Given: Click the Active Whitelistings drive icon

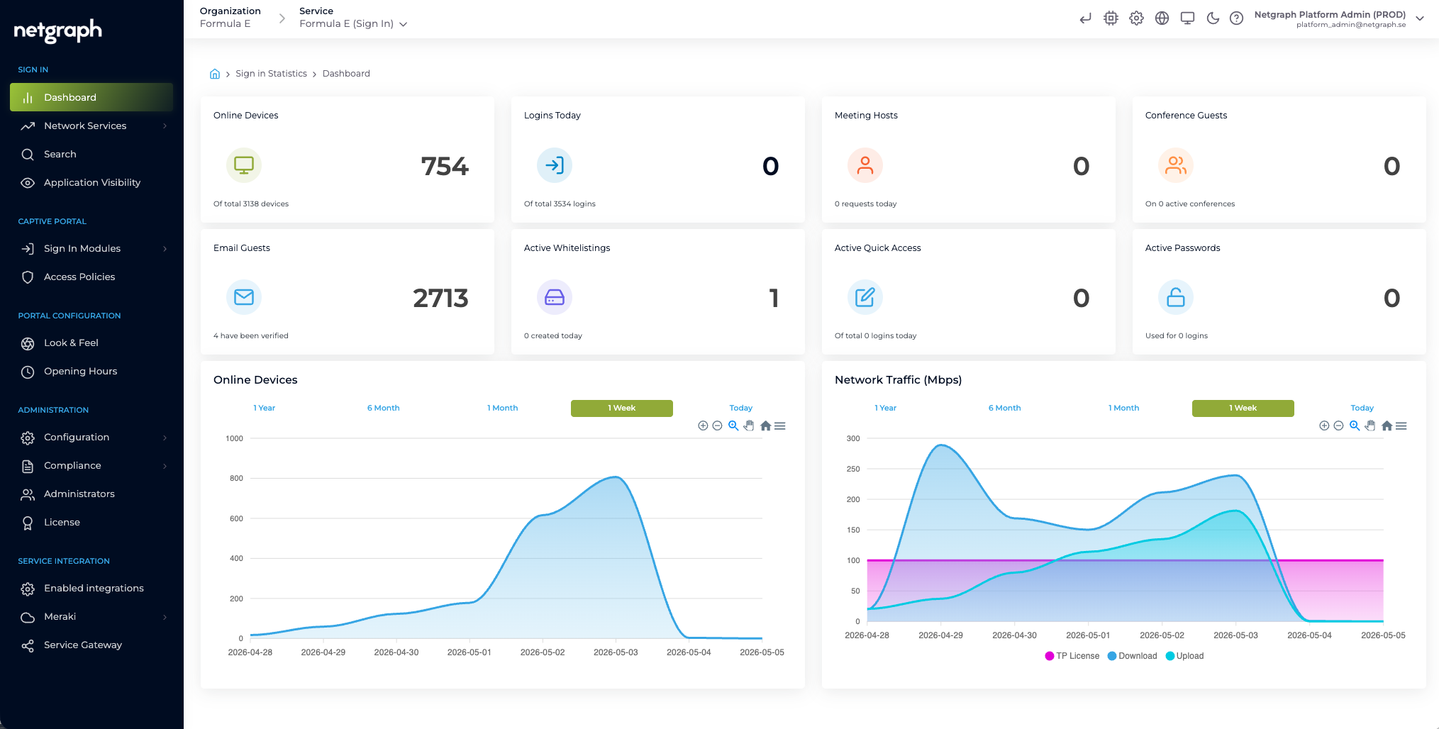Looking at the screenshot, I should (555, 297).
